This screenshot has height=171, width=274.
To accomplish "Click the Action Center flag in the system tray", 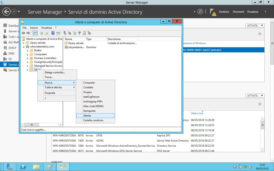I will [235, 167].
